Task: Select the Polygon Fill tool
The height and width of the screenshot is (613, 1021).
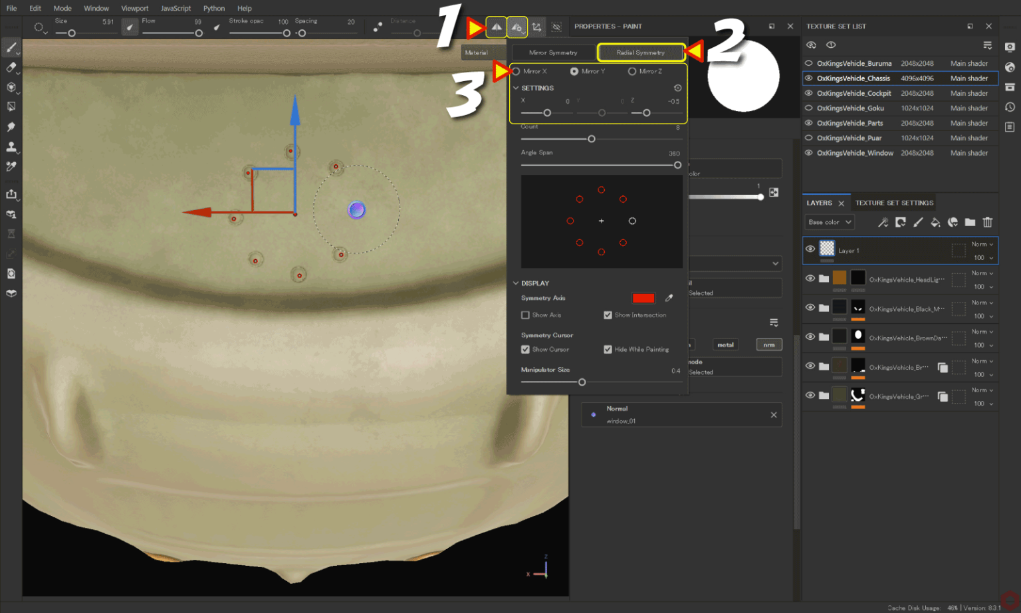Action: coord(11,106)
